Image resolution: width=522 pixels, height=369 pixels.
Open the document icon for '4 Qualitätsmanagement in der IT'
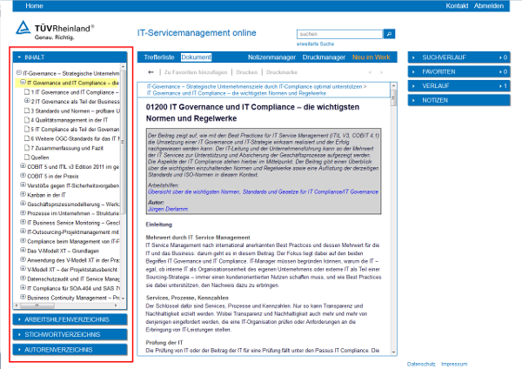click(x=27, y=120)
